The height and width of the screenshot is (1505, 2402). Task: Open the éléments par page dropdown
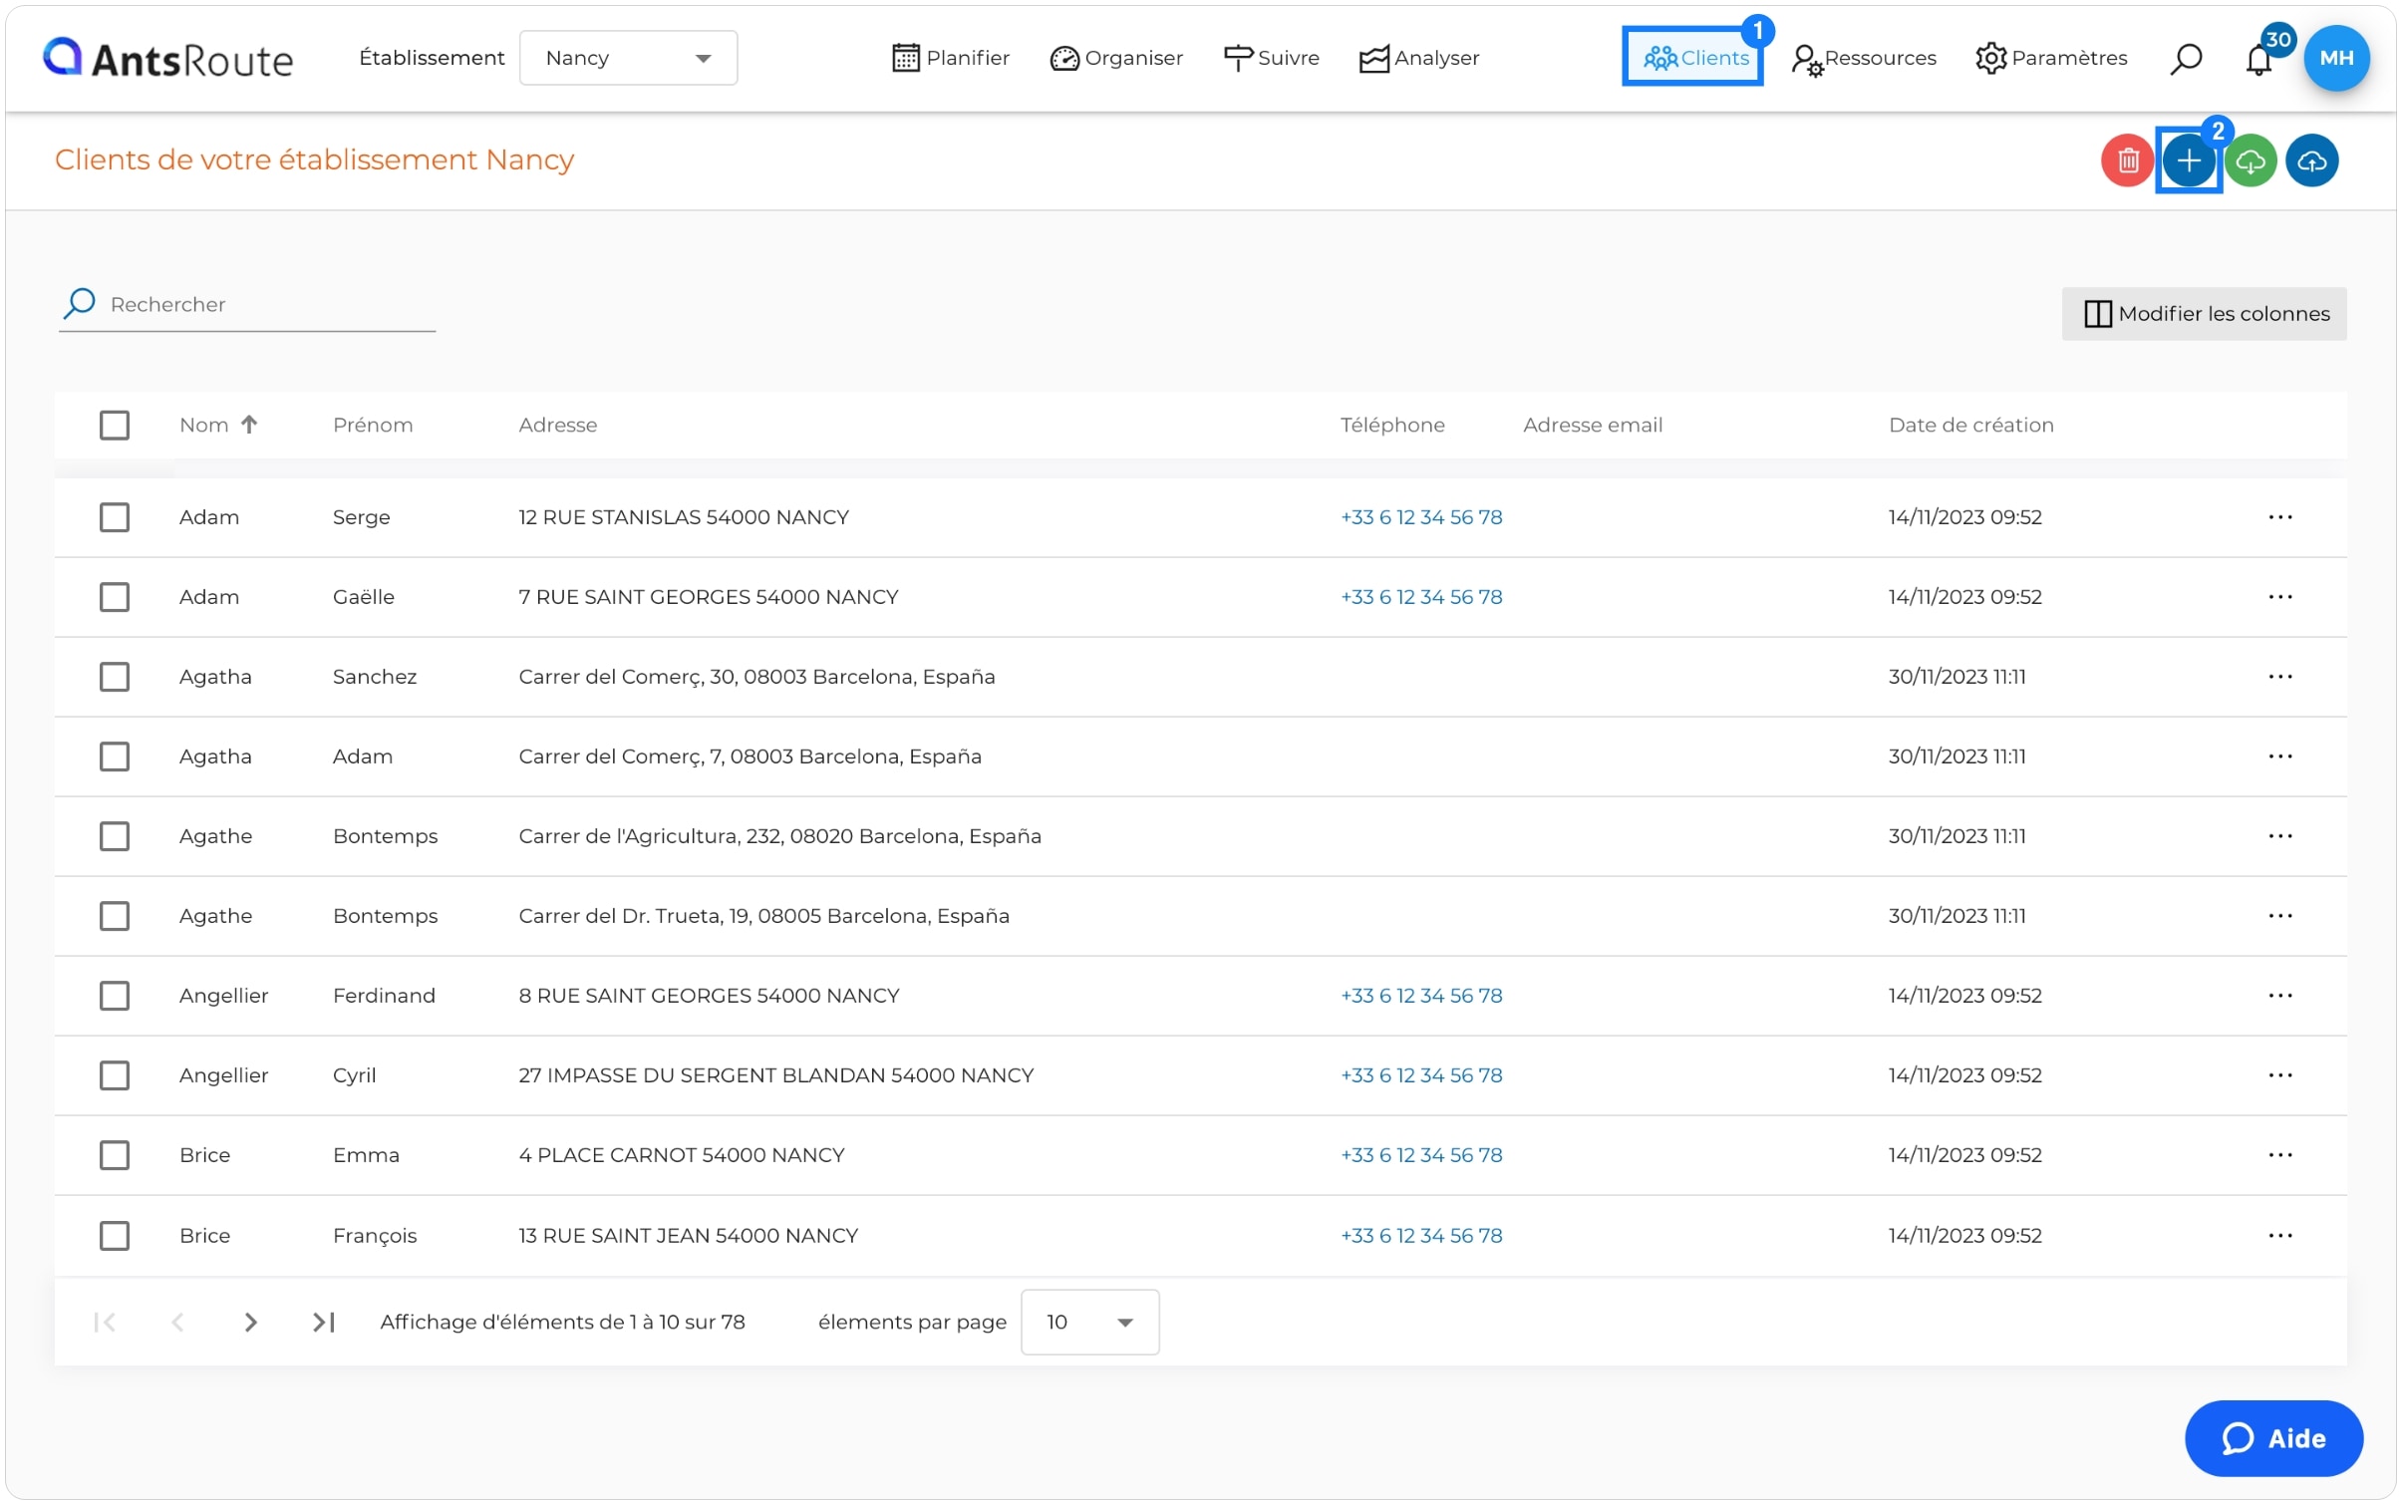tap(1089, 1322)
